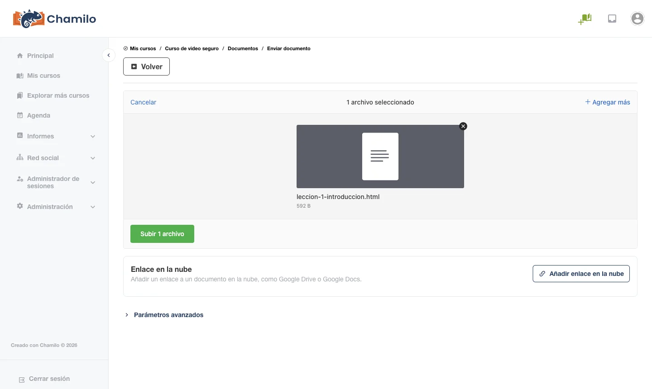Click the Red social network icon

point(20,157)
